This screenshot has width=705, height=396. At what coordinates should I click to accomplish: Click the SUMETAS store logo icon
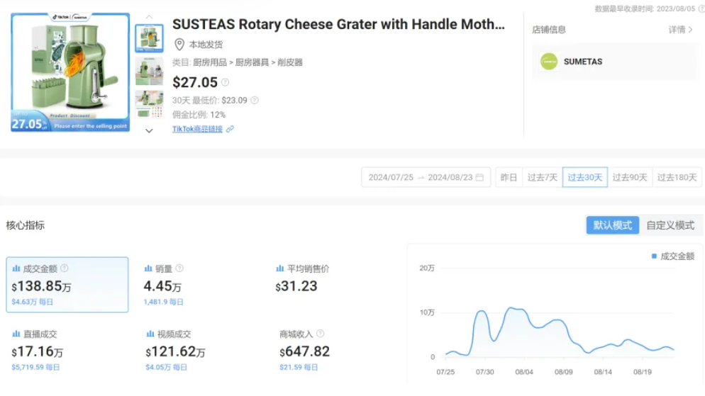coord(549,62)
